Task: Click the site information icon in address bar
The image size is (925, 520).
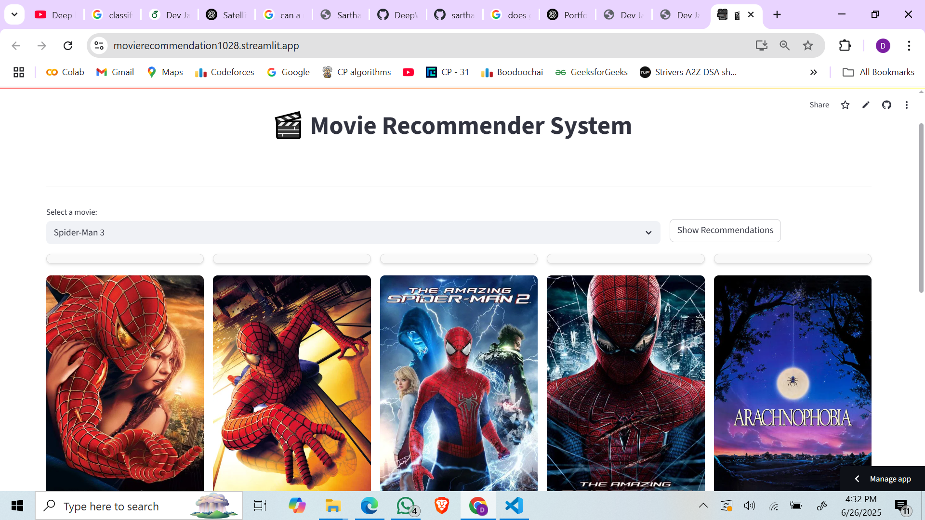Action: 99,45
